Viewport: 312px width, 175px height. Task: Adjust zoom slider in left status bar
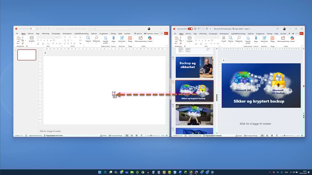[x=151, y=136]
